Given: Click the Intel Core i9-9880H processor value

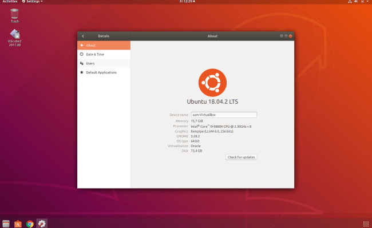Looking at the screenshot, I should (x=221, y=127).
